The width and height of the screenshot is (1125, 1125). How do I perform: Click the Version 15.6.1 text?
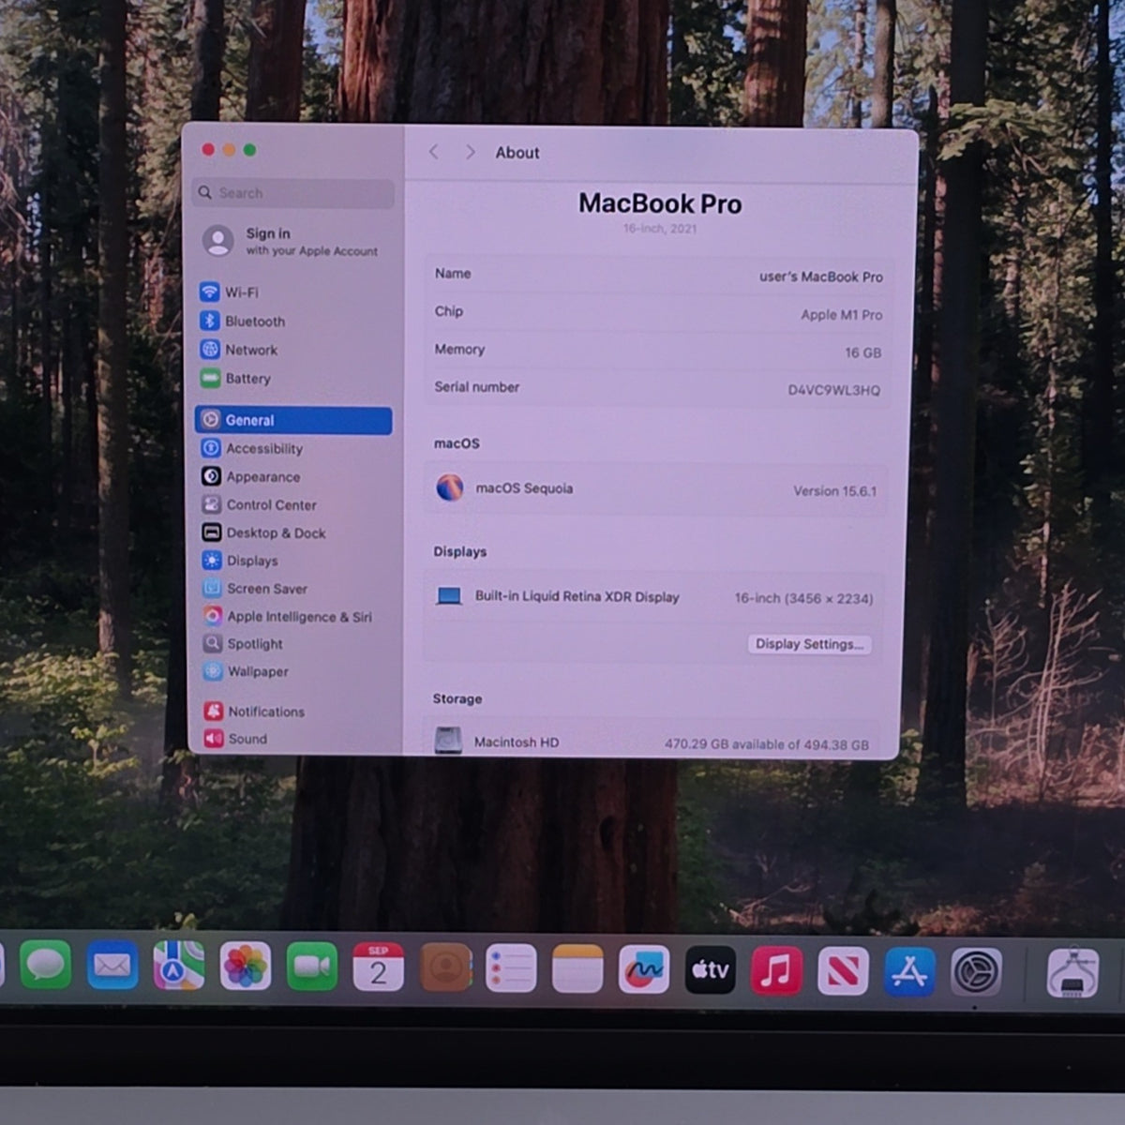[x=834, y=490]
